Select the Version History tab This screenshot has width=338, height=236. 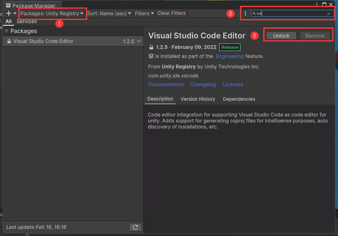[198, 99]
